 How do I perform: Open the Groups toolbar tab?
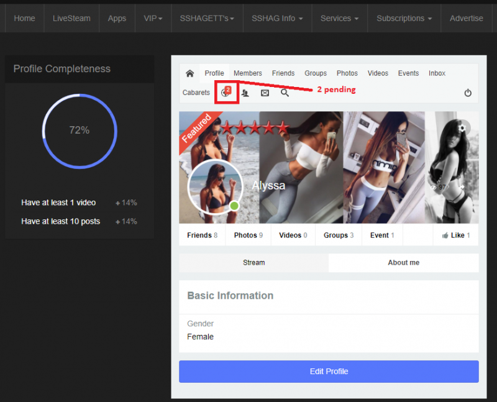click(316, 73)
